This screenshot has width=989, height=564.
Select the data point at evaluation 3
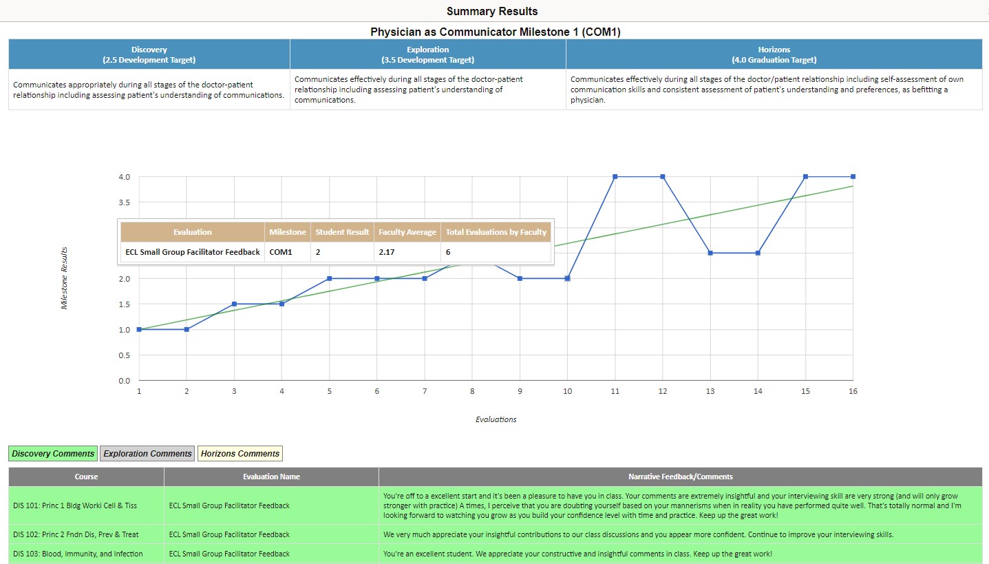pyautogui.click(x=234, y=304)
